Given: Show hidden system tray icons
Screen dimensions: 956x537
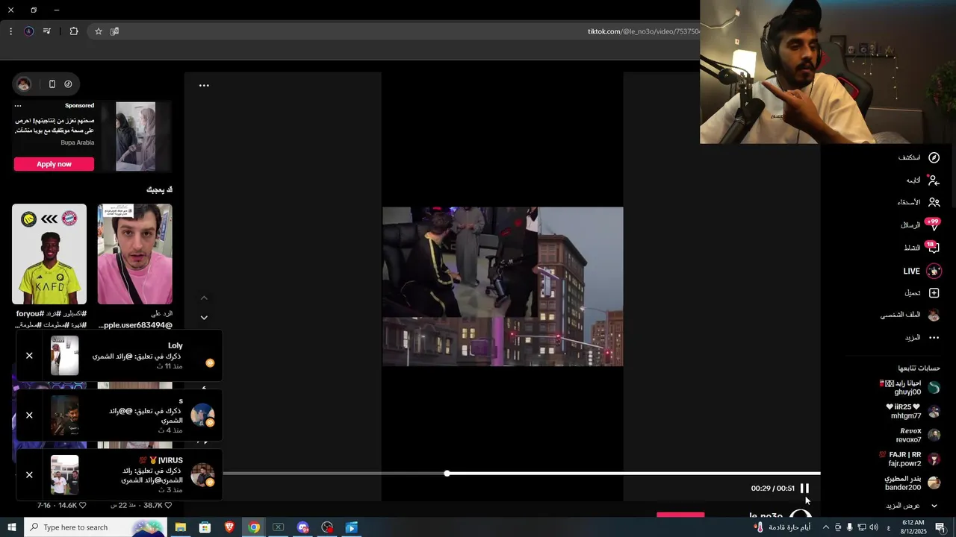Looking at the screenshot, I should pos(825,527).
